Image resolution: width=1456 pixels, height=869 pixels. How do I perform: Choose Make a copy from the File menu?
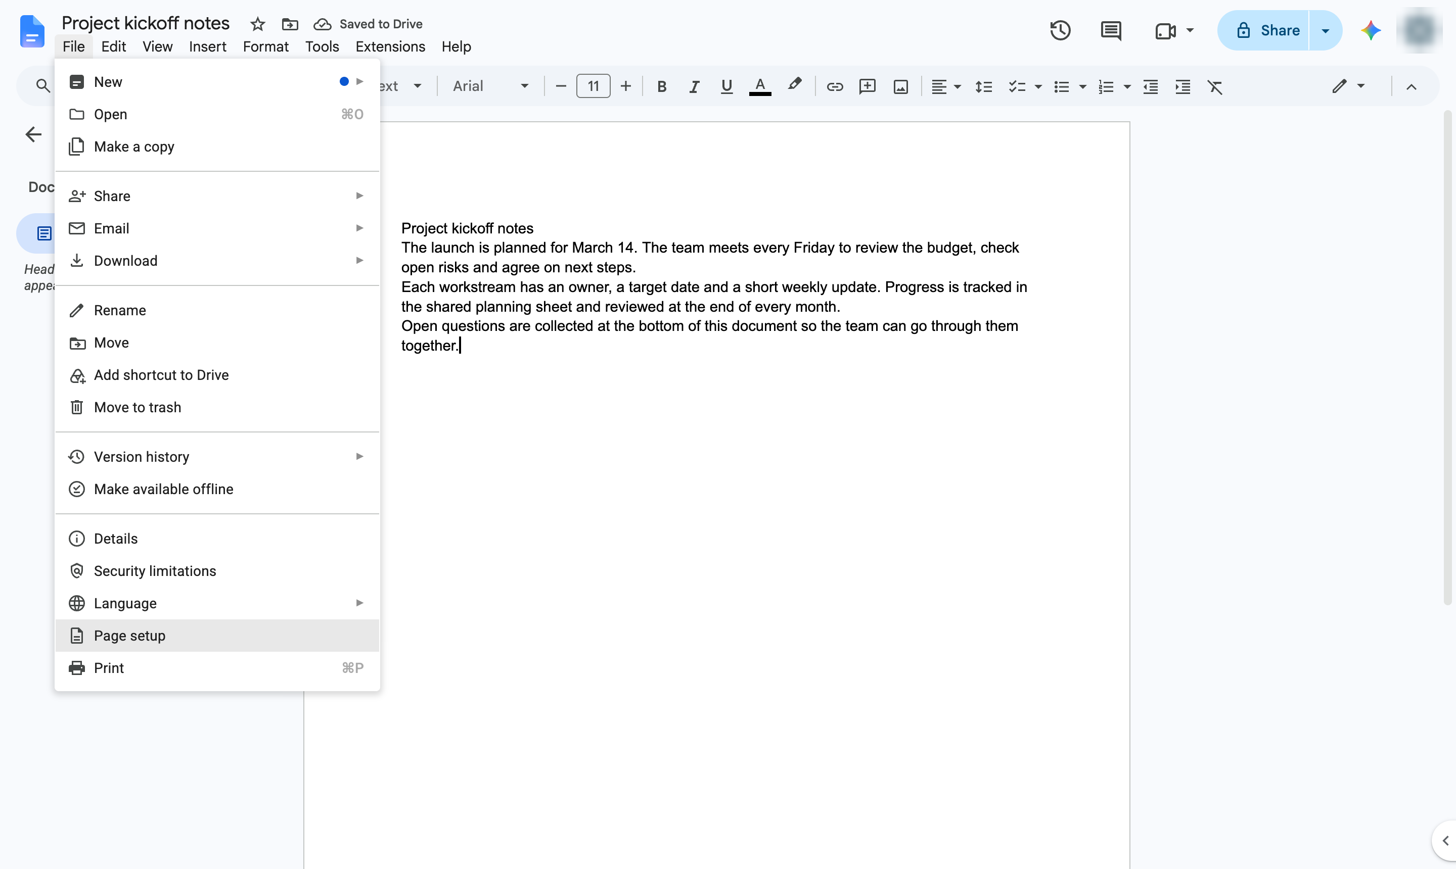coord(217,147)
